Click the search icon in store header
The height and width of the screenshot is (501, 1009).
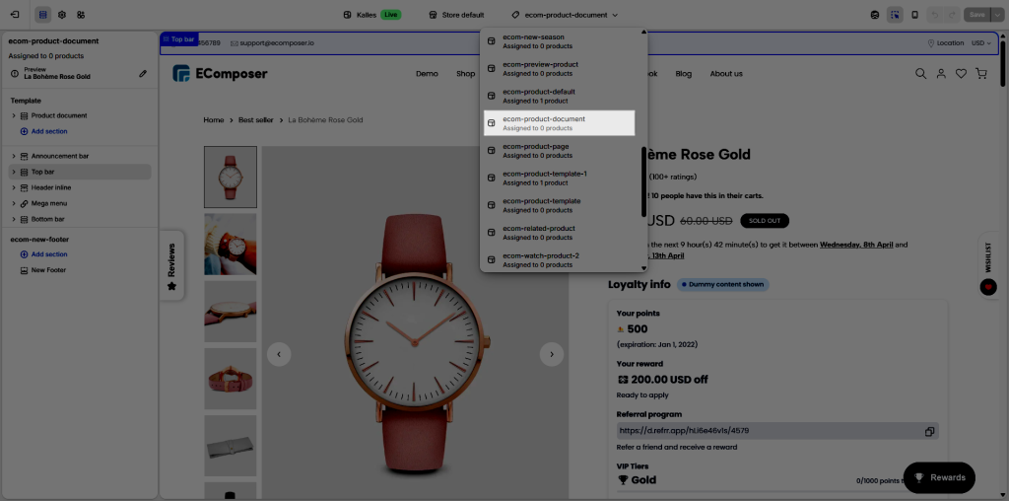coord(920,74)
